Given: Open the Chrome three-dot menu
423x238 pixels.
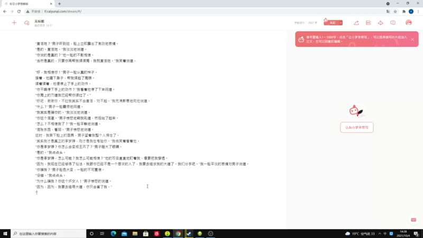Looking at the screenshot, I should coord(418,11).
